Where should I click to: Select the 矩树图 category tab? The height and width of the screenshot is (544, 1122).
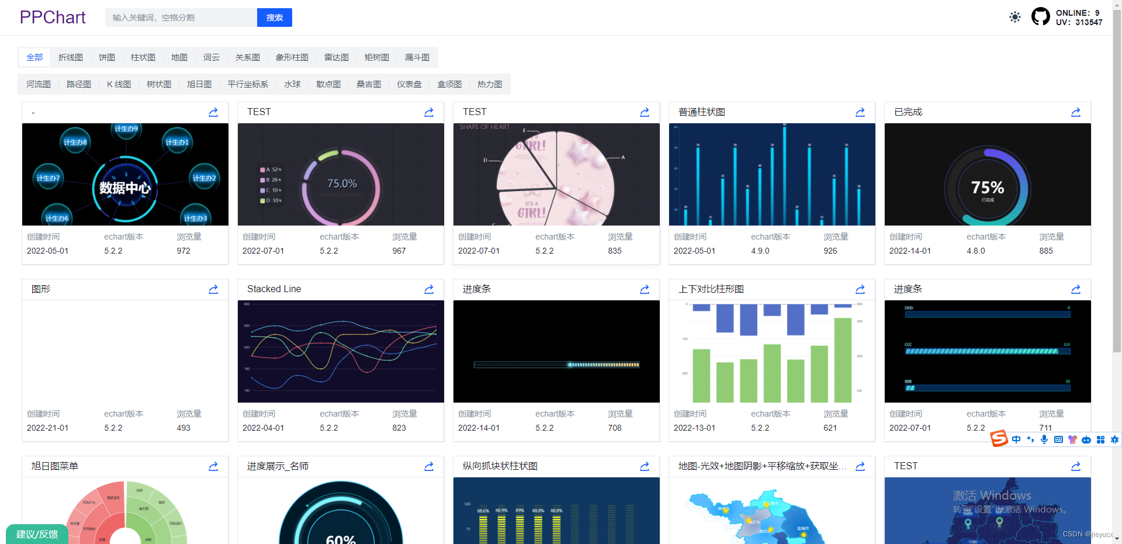point(377,57)
